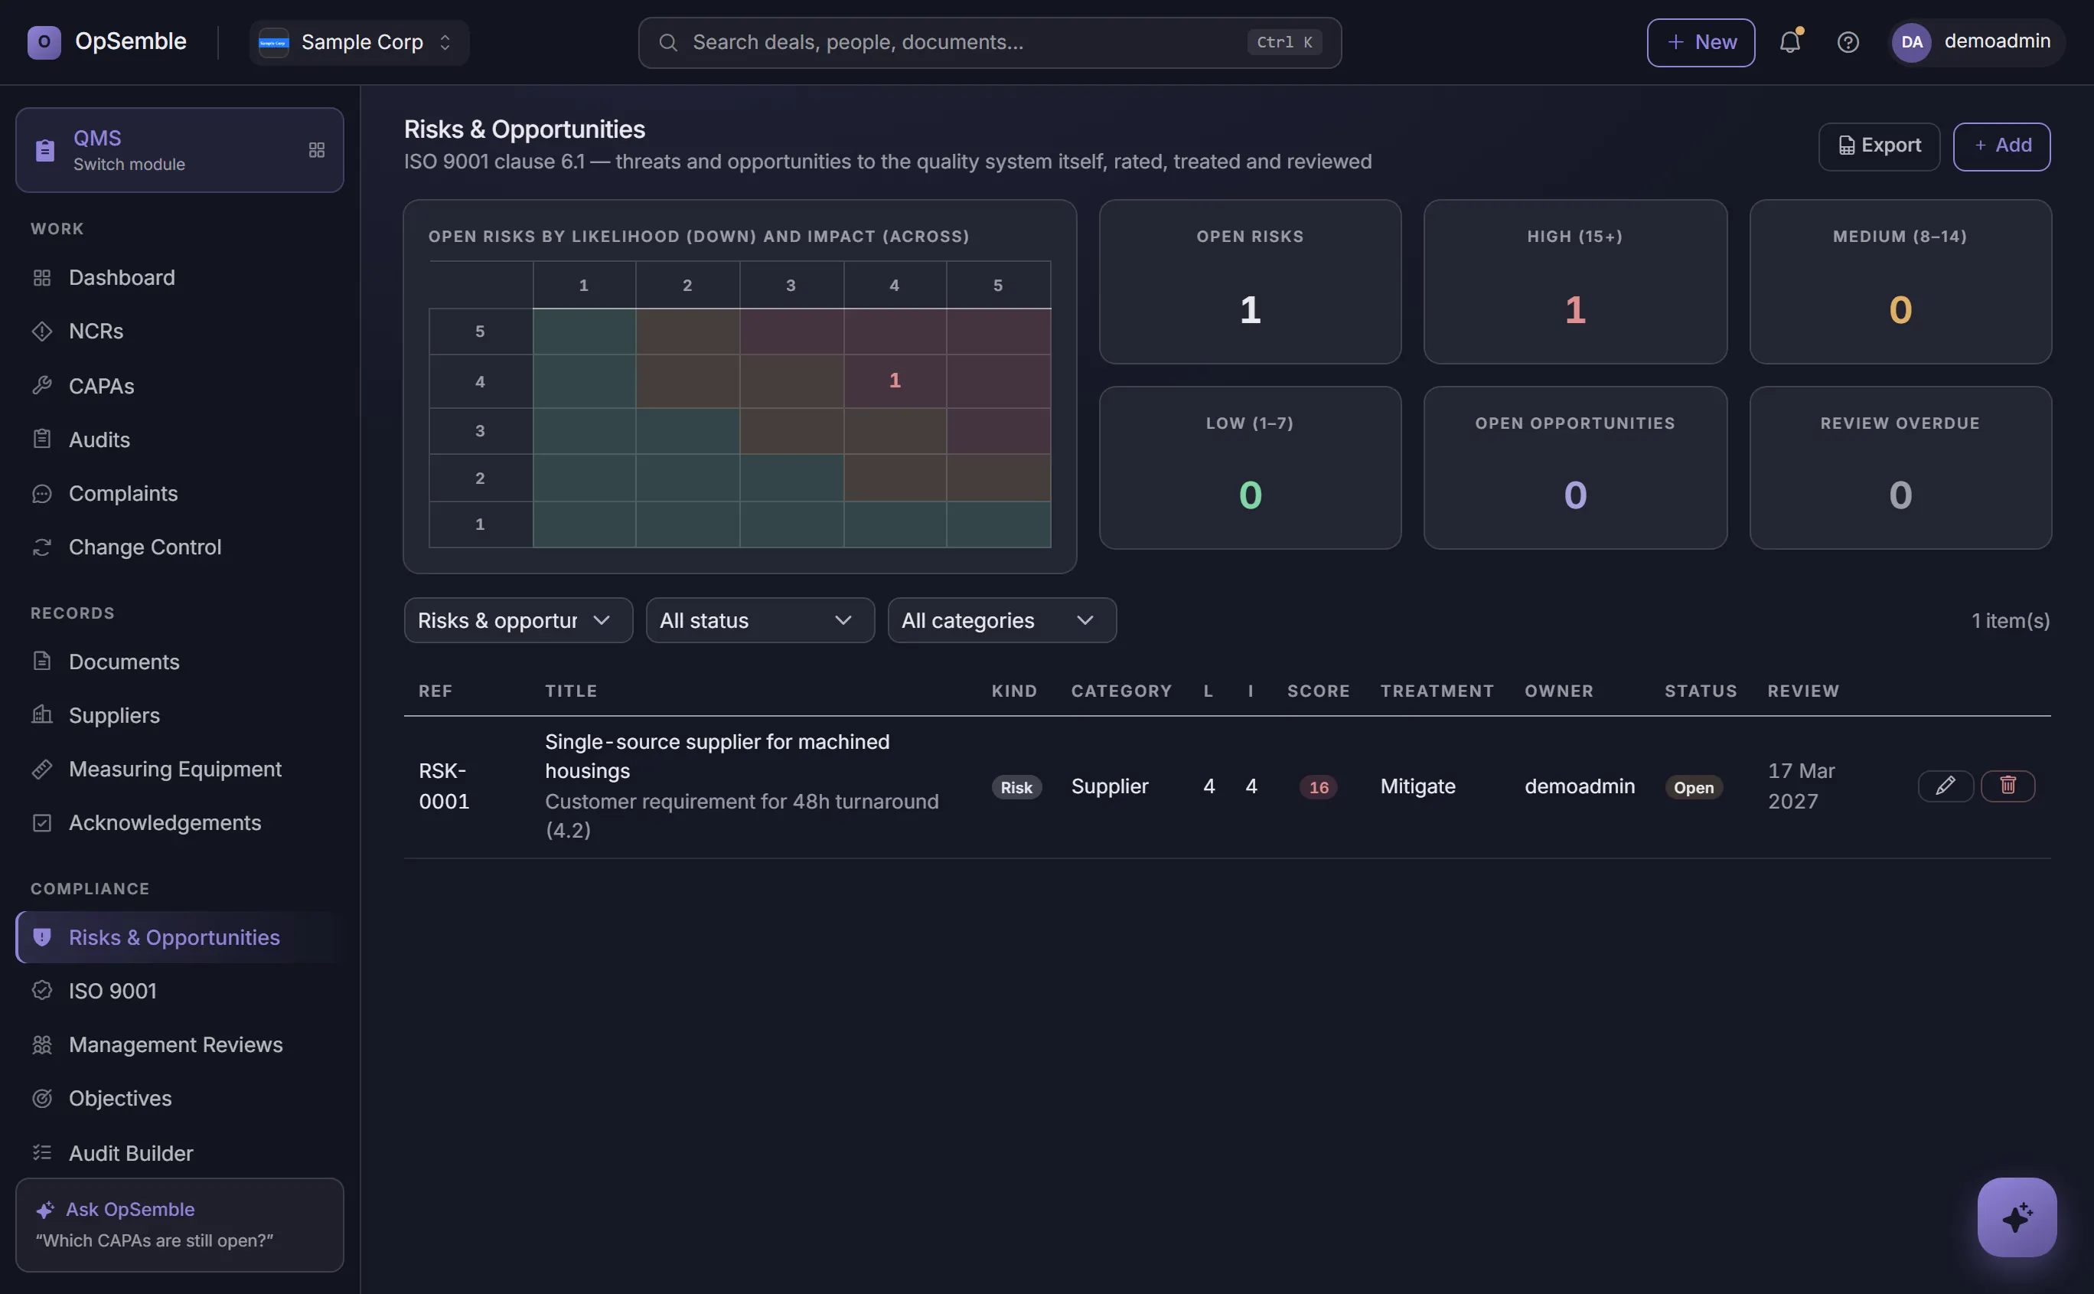The image size is (2094, 1294).
Task: Click the Open status badge for RSK-0001
Action: pos(1693,787)
